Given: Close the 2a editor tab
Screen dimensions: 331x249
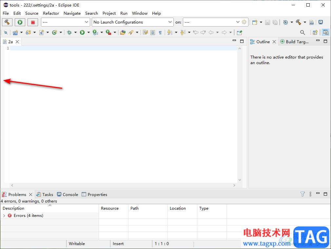Looking at the screenshot, I should [x=17, y=42].
